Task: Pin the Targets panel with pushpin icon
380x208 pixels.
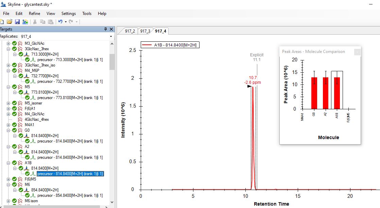Action: click(106, 29)
